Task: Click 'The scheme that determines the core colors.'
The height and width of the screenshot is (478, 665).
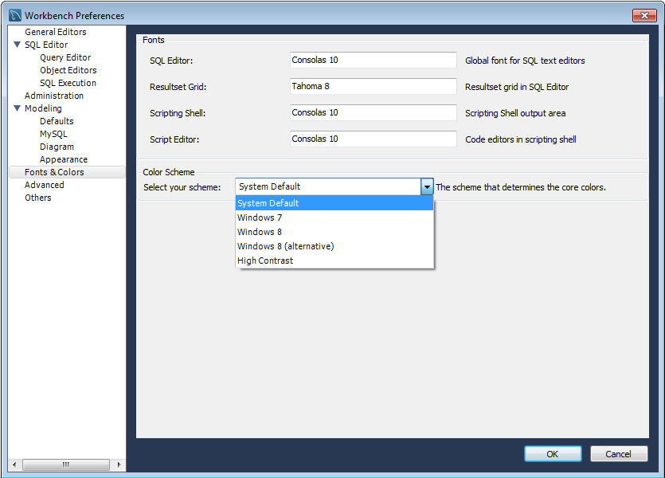Action: [521, 187]
